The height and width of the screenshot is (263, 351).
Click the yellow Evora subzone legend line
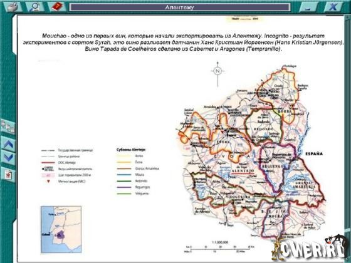[124, 162]
